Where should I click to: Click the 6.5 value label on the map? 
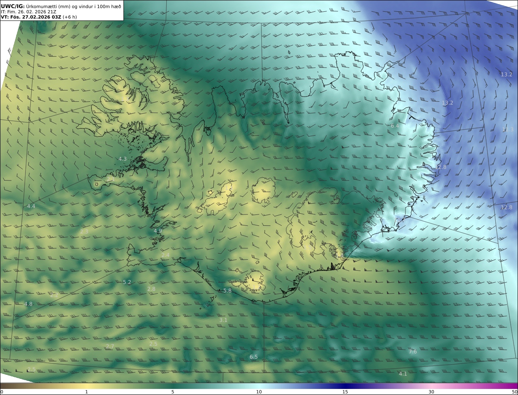tap(254, 357)
